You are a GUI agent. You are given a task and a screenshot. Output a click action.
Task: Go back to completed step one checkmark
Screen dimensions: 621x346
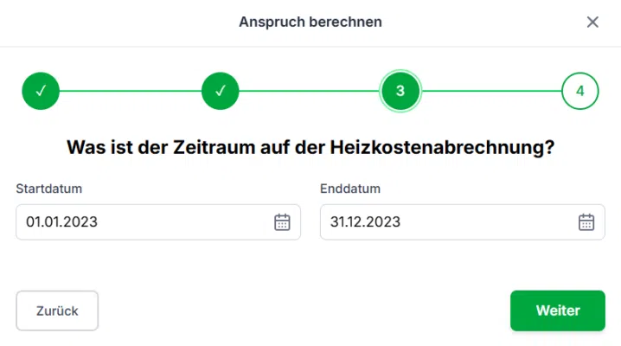click(41, 91)
